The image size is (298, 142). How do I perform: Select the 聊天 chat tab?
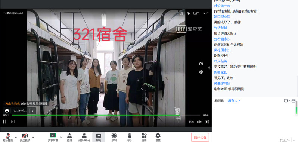(99, 138)
